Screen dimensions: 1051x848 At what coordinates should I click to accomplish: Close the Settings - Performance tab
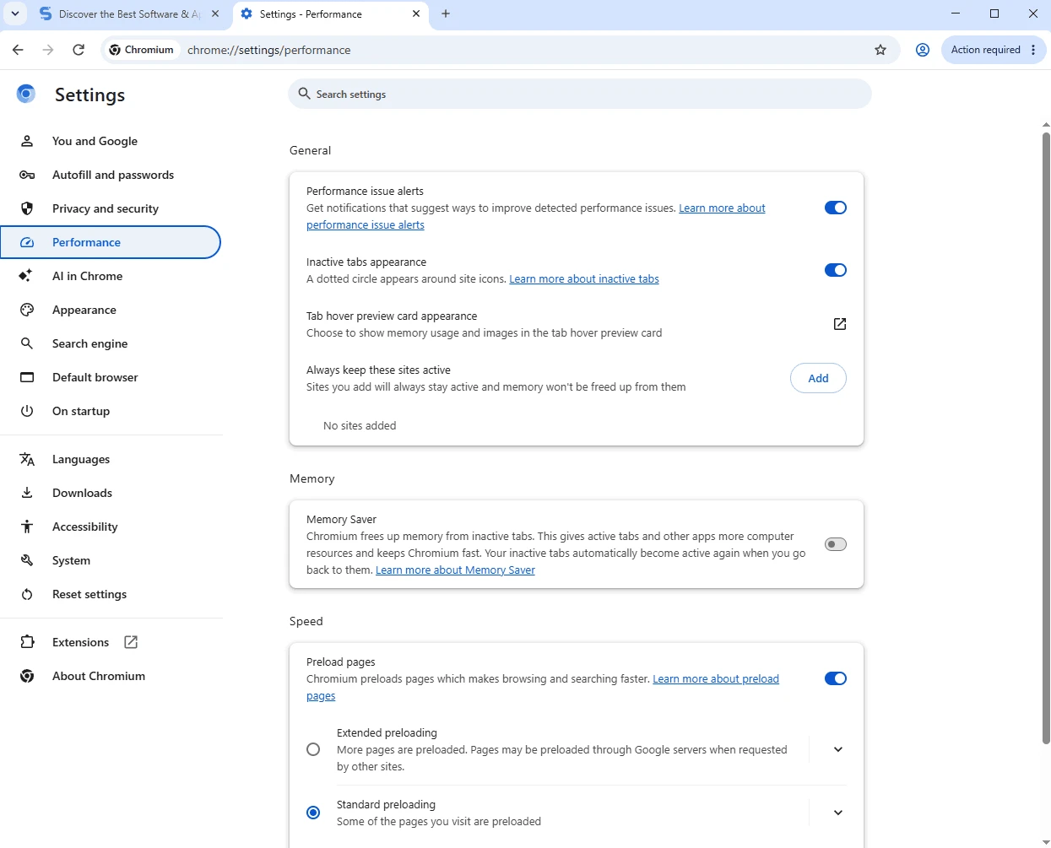(x=416, y=14)
